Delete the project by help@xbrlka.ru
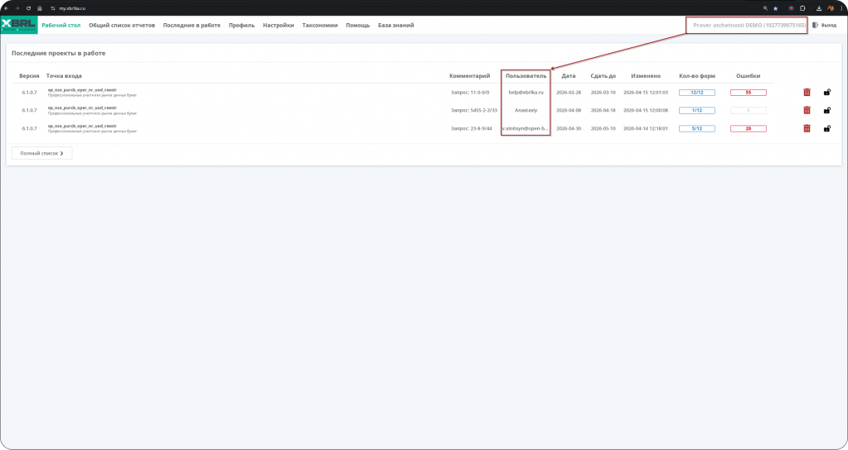Screen dimensions: 848x450 (807, 93)
